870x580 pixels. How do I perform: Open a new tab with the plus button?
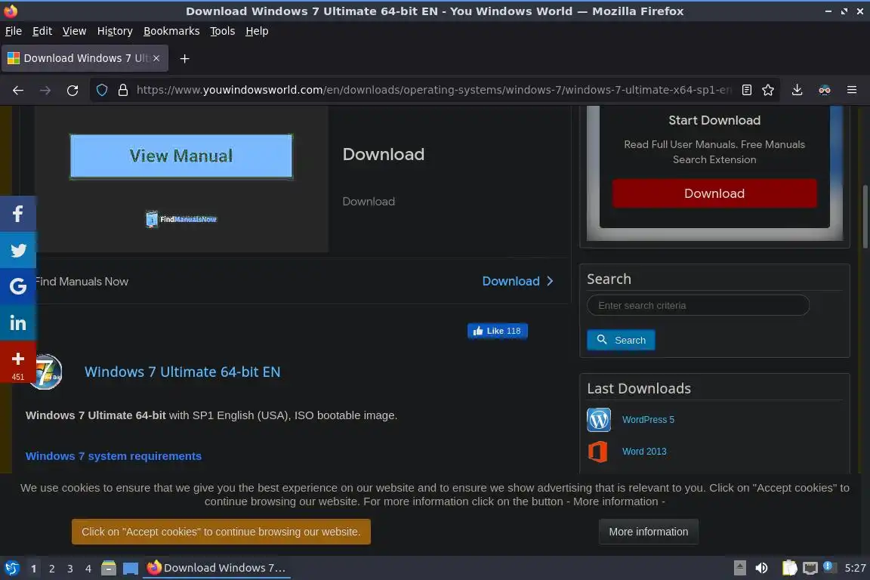pyautogui.click(x=185, y=58)
